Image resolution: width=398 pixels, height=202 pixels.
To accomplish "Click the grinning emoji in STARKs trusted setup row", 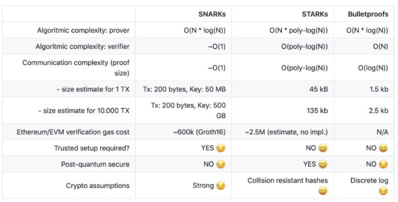I will click(x=323, y=148).
